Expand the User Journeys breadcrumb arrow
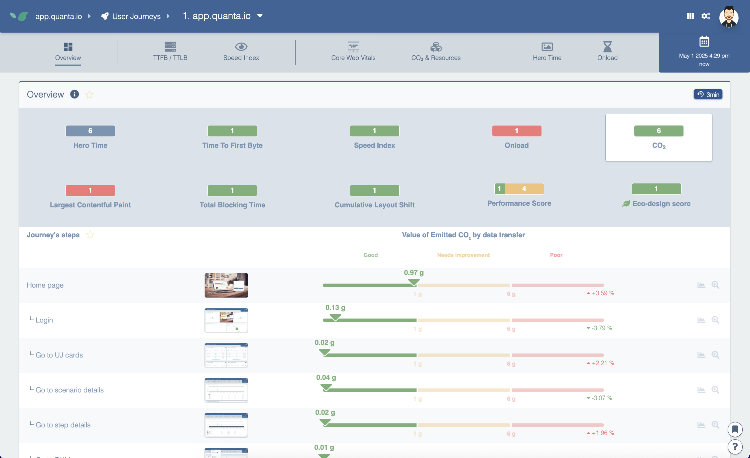Viewport: 750px width, 458px height. [168, 16]
